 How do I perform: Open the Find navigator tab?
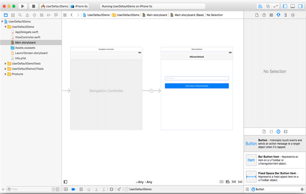point(20,15)
